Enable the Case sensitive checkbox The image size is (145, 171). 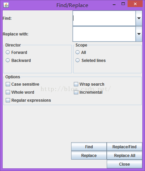pos(8,84)
